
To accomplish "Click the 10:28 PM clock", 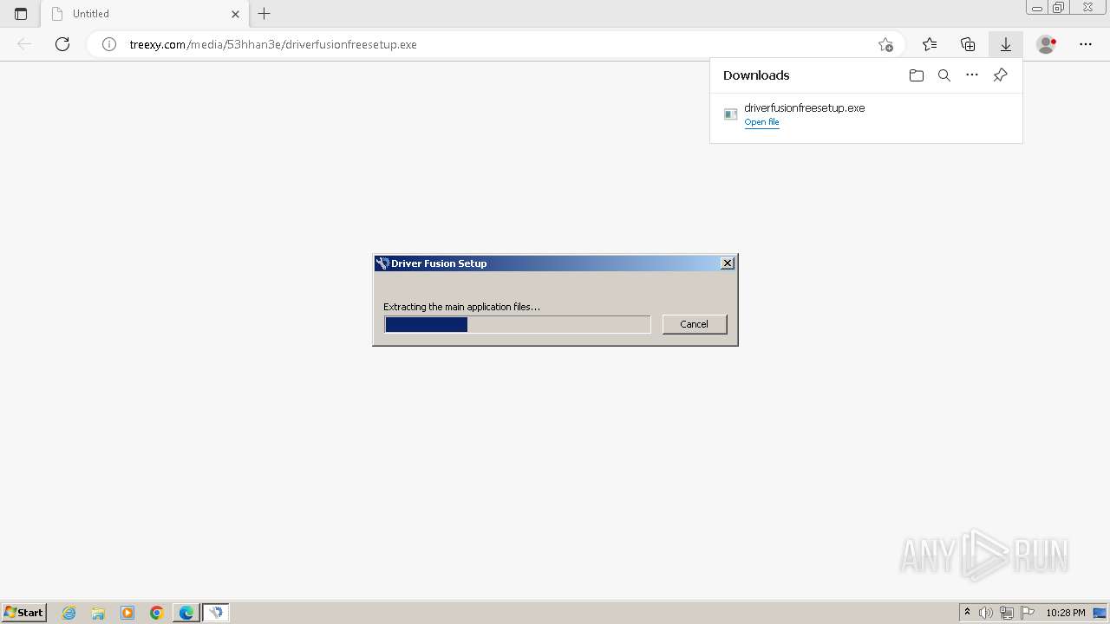I will [1065, 613].
